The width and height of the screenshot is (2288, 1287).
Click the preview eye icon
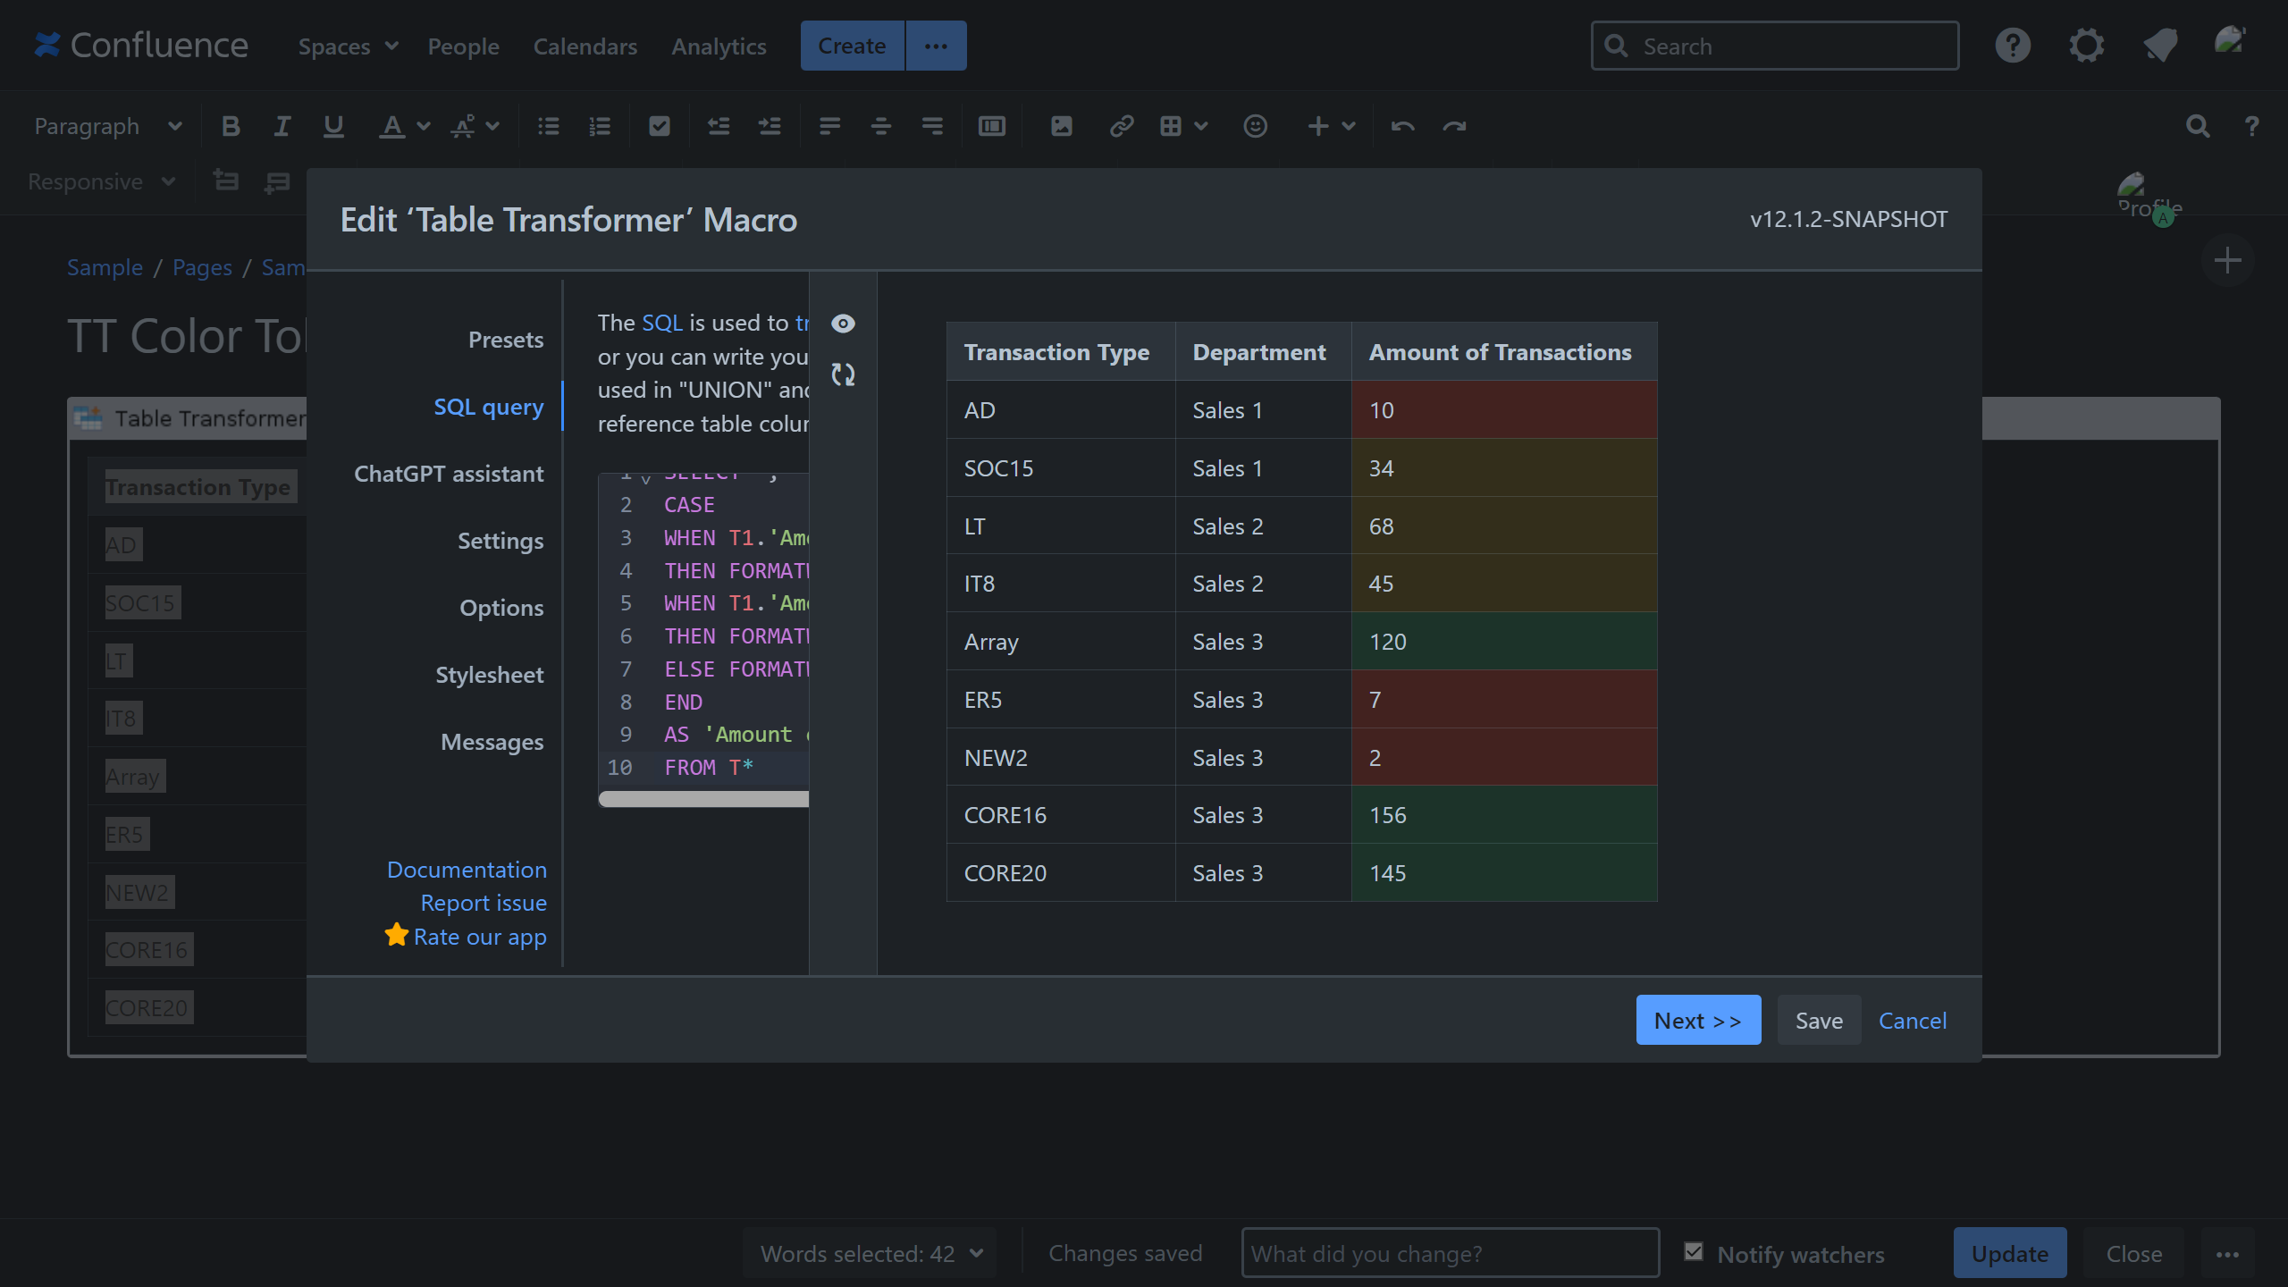click(x=843, y=324)
